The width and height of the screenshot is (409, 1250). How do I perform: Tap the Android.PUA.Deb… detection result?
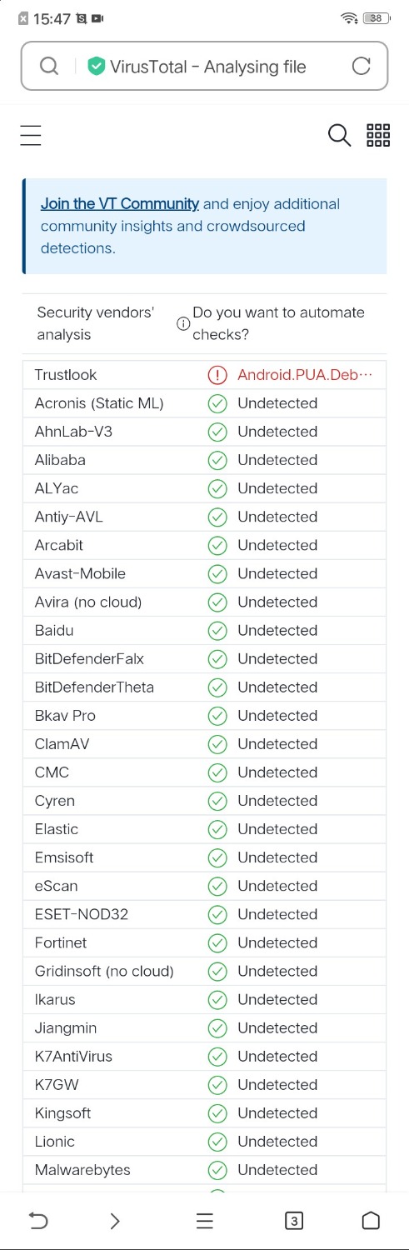point(304,375)
